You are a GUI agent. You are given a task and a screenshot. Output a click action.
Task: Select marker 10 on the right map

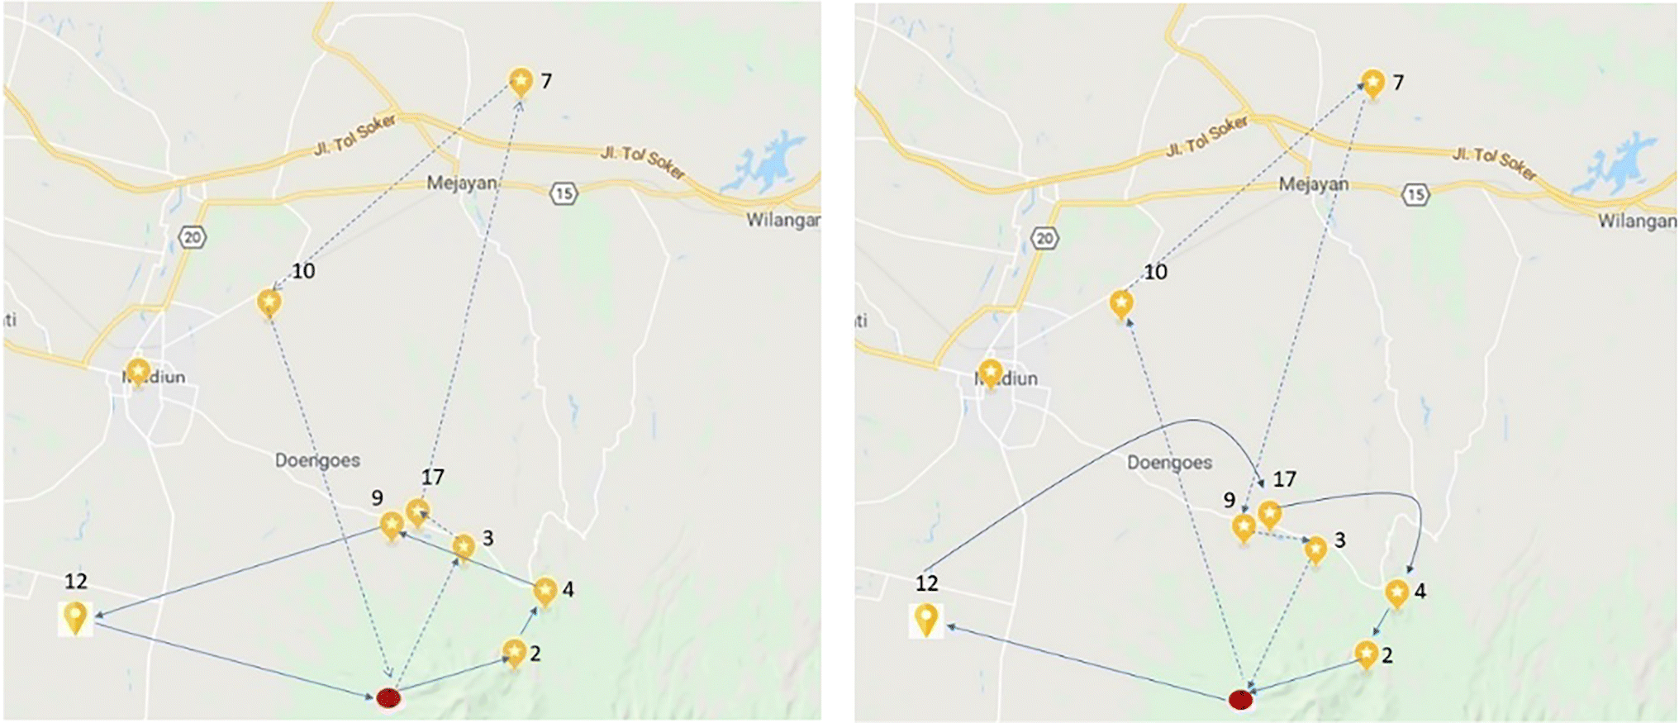coord(1120,306)
